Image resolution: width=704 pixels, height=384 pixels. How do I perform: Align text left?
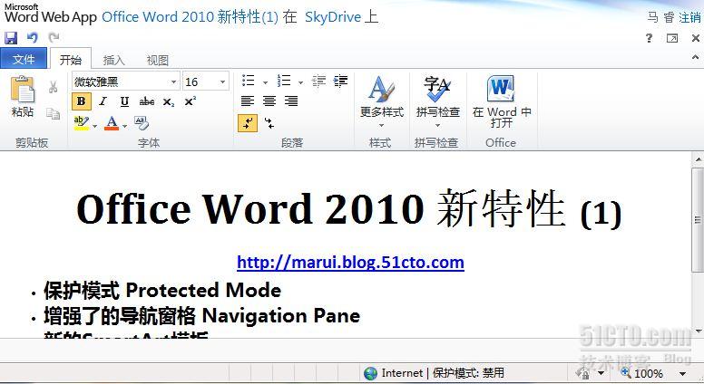pyautogui.click(x=248, y=101)
